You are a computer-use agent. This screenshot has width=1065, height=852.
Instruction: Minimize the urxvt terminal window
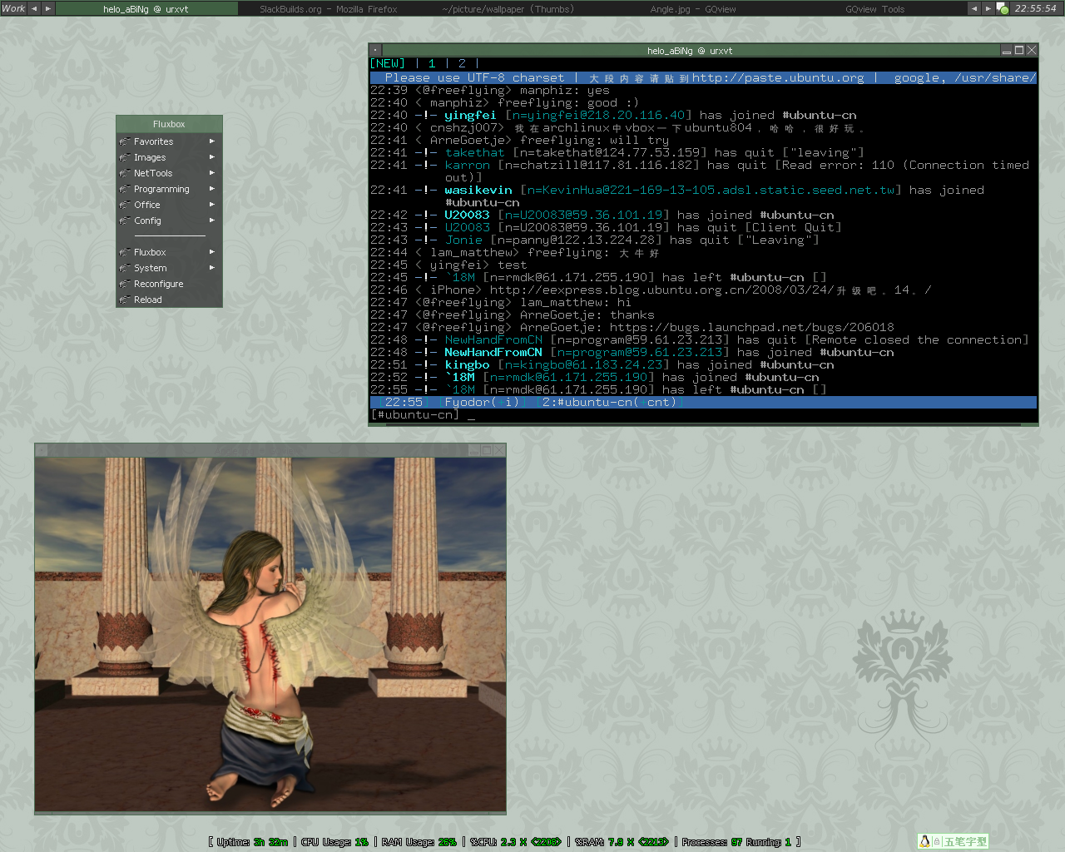pos(1007,51)
